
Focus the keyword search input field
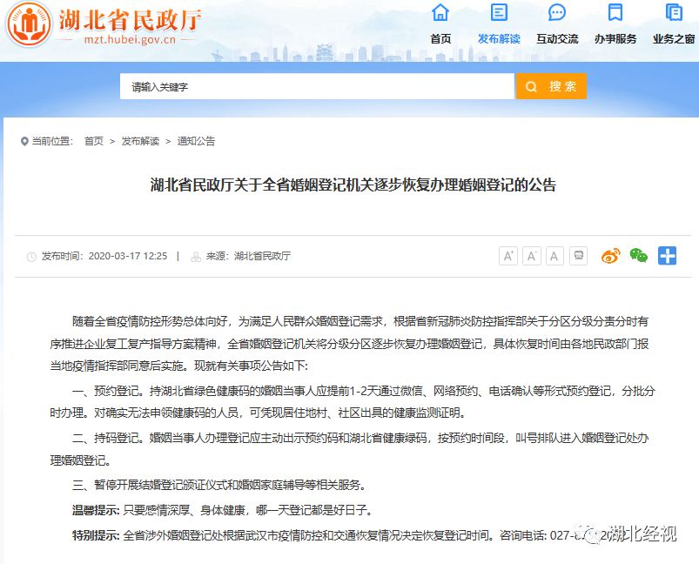click(x=317, y=87)
